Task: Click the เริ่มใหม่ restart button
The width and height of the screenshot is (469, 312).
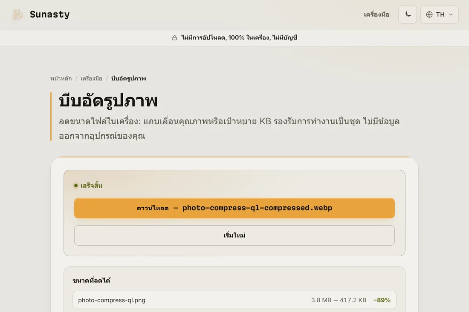Action: (x=234, y=235)
